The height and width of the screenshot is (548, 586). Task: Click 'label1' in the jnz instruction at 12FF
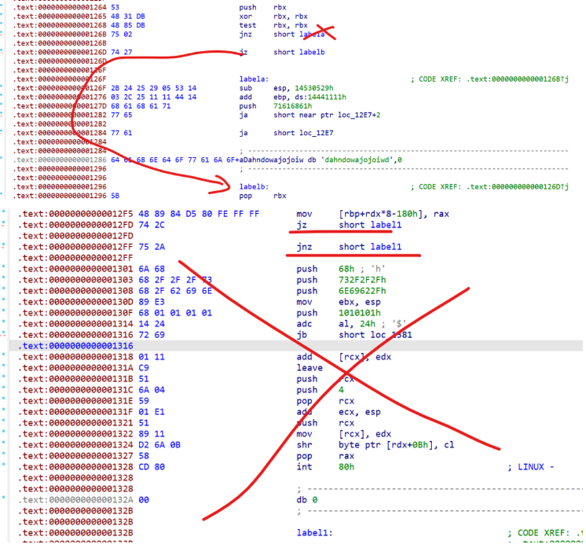(386, 247)
